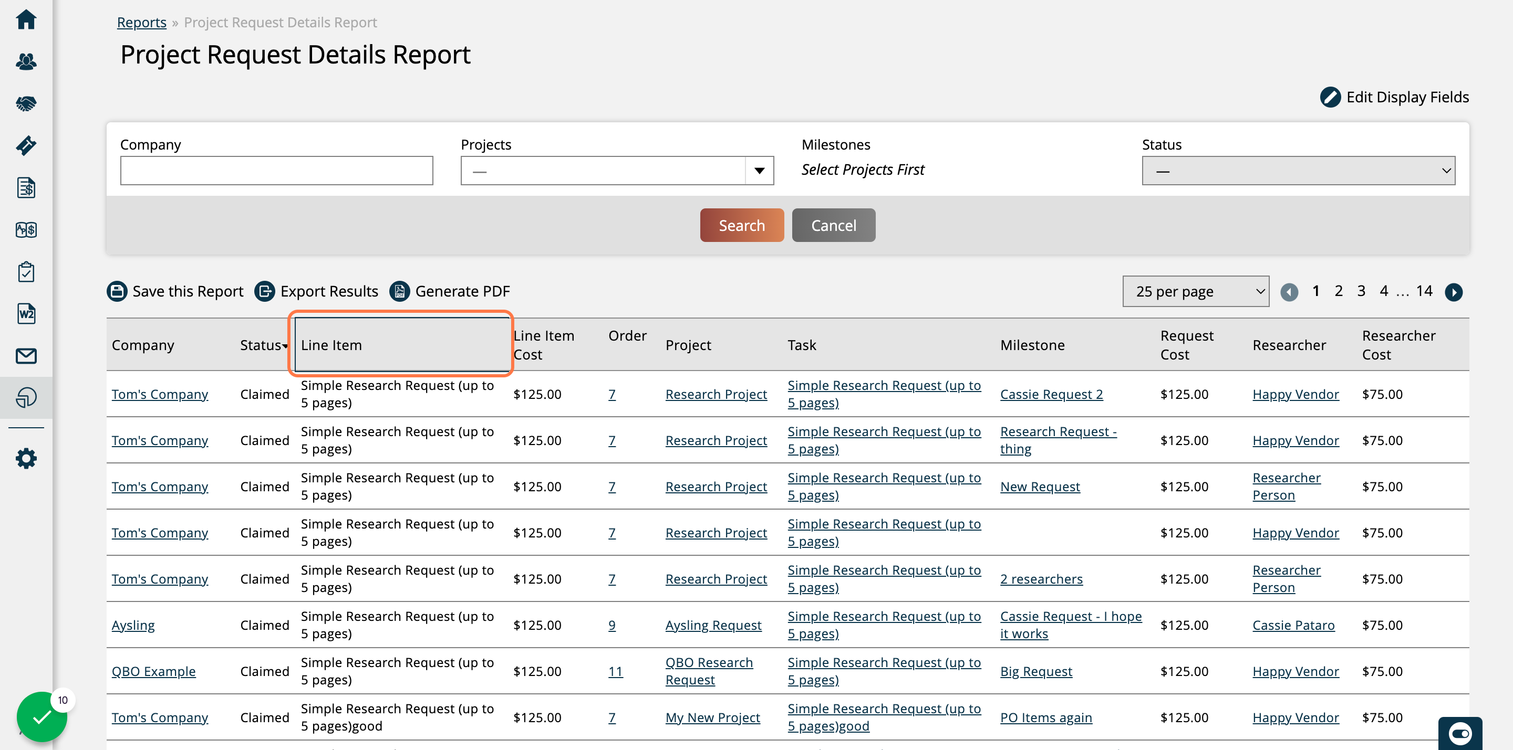Click the Tickets icon in the sidebar
Screen dimensions: 1513x750
point(26,145)
